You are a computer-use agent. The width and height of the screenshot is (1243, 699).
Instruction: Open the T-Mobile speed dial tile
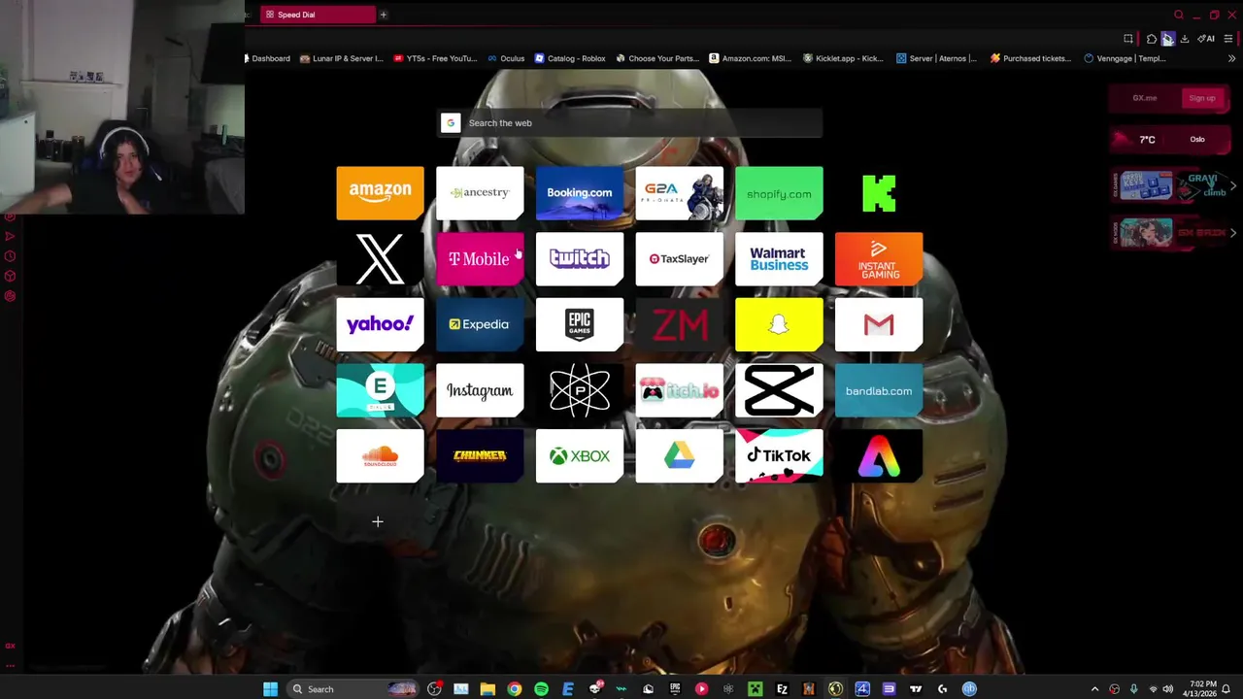(480, 258)
